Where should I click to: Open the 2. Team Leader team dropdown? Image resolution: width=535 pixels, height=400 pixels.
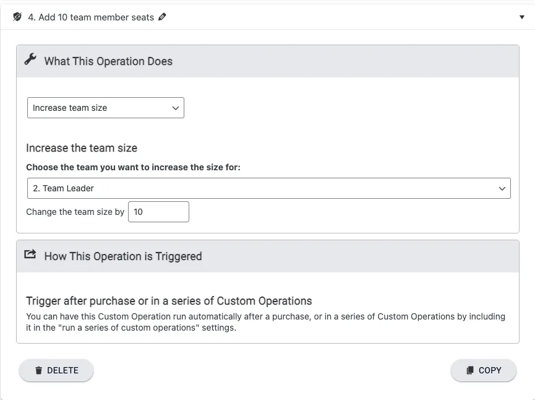pyautogui.click(x=268, y=188)
